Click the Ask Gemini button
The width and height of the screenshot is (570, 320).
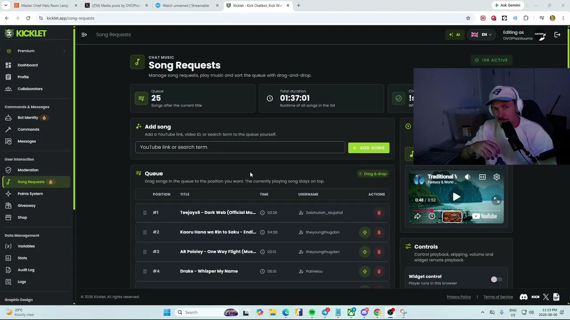tap(507, 5)
